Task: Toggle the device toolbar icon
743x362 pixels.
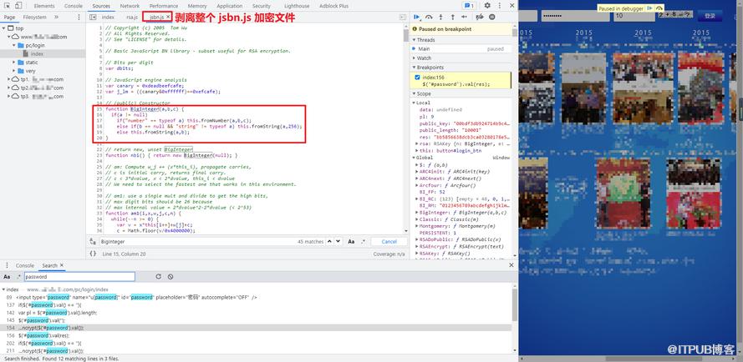Action: click(x=18, y=6)
